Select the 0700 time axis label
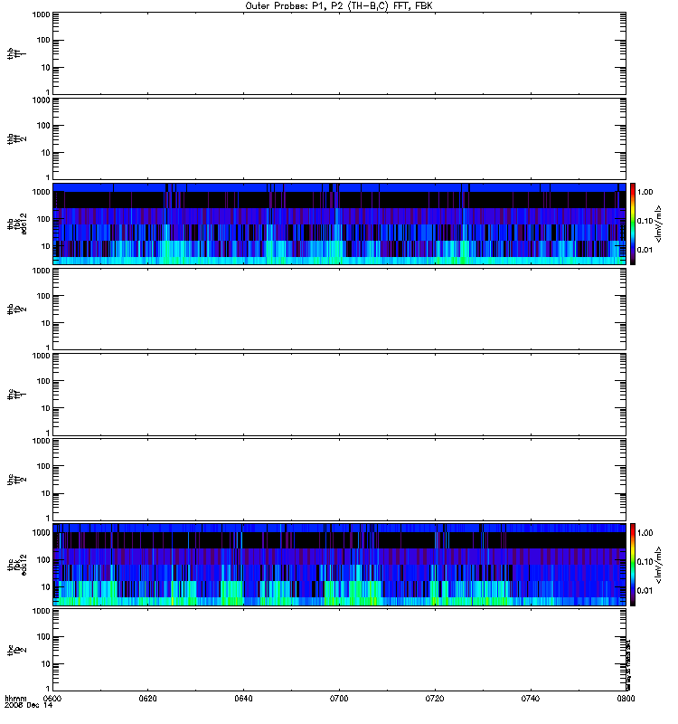Screen dimensions: 678x724 [339, 698]
